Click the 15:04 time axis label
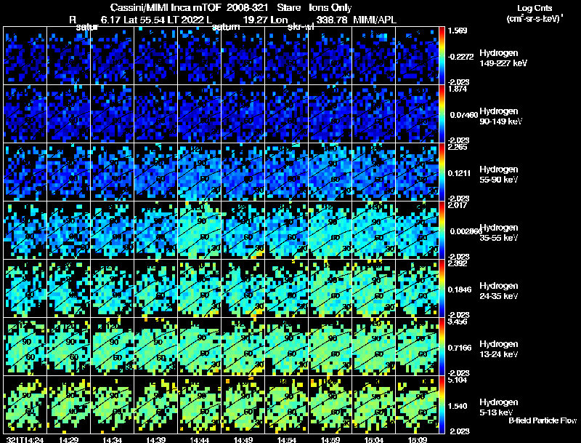Viewport: 581px width, 443px height. pos(374,440)
